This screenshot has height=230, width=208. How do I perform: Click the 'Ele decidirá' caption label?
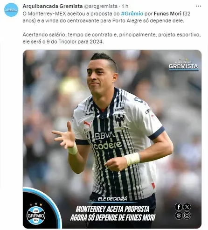[112, 199]
